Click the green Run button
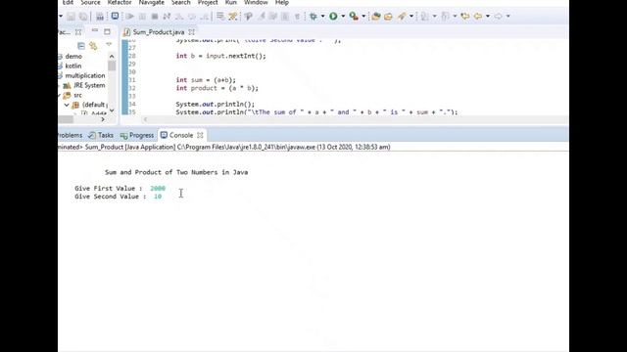The height and width of the screenshot is (352, 627). (333, 16)
